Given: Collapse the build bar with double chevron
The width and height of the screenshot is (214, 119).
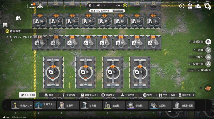Looking at the screenshot, I should tap(5, 105).
